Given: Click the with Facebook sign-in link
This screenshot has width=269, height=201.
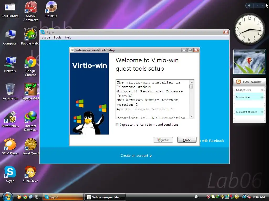Looking at the screenshot, I should click(x=213, y=141).
